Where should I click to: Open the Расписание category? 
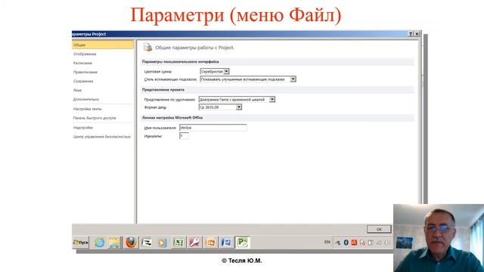click(82, 63)
